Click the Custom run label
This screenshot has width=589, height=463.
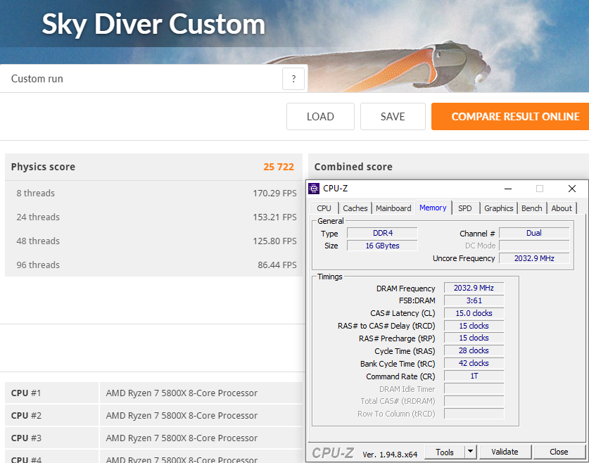(x=37, y=79)
